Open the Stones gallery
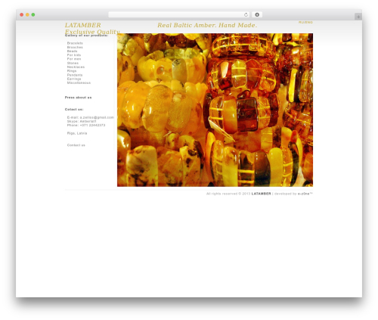The height and width of the screenshot is (320, 378). [73, 63]
